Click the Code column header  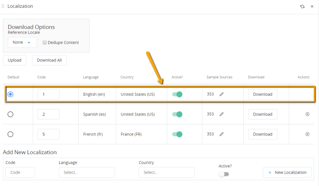coord(41,77)
